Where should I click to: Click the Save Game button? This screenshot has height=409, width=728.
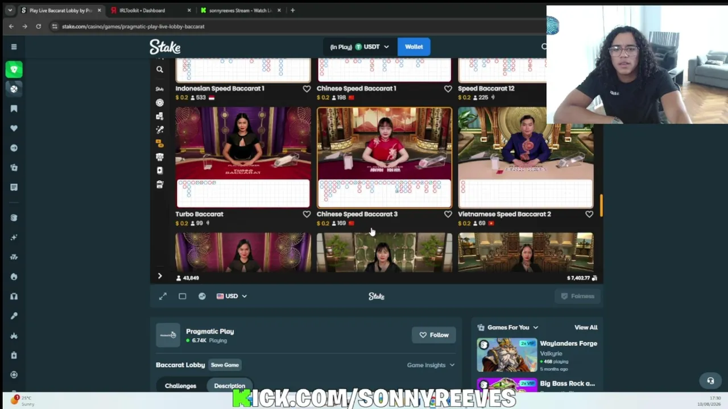coord(225,365)
